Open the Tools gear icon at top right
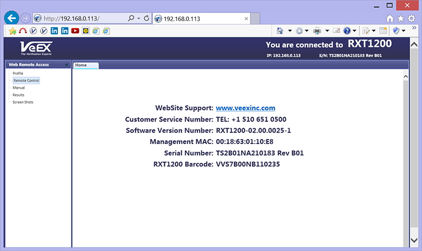 [x=411, y=19]
